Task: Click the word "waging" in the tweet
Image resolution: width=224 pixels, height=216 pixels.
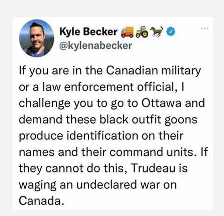Action: tap(37, 185)
